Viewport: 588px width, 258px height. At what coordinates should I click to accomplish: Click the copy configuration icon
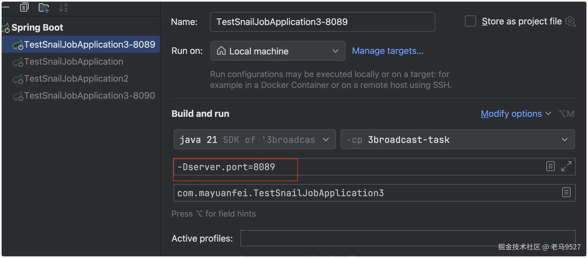pyautogui.click(x=24, y=7)
